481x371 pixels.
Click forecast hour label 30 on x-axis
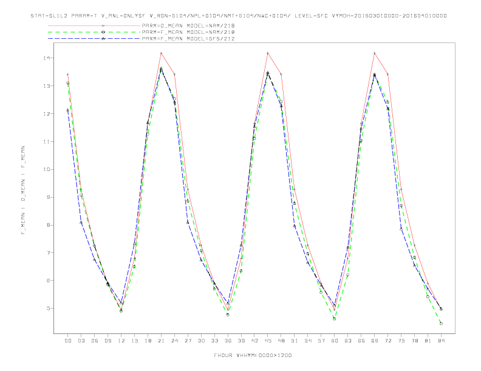point(201,341)
